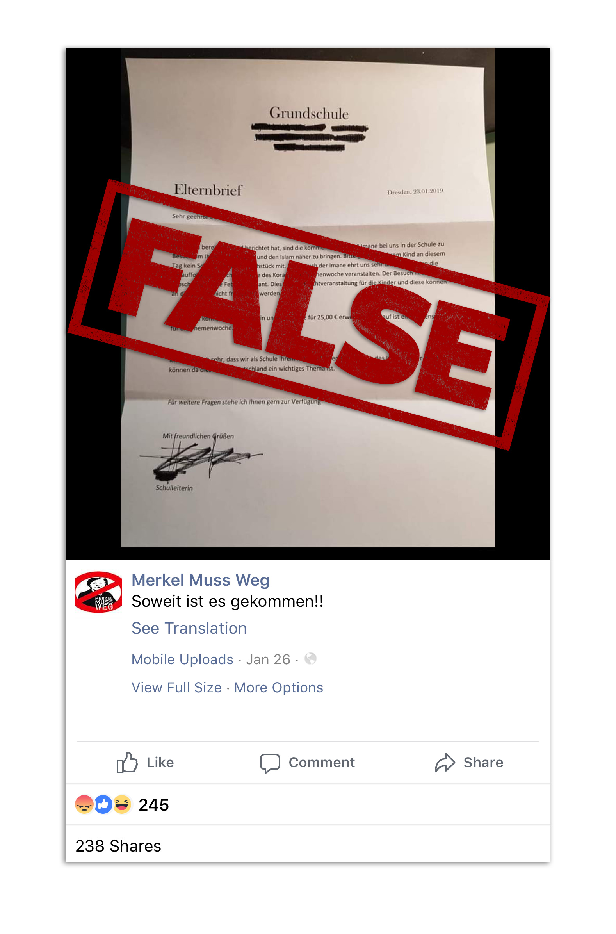This screenshot has height=934, width=616.
Task: Open More Options
Action: pyautogui.click(x=279, y=687)
